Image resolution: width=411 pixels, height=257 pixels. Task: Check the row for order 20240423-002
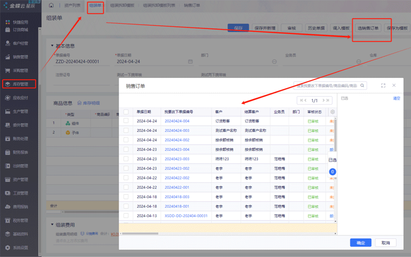pos(126,168)
